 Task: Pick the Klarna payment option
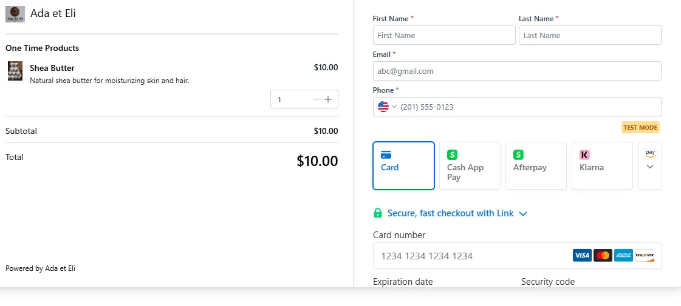click(602, 165)
